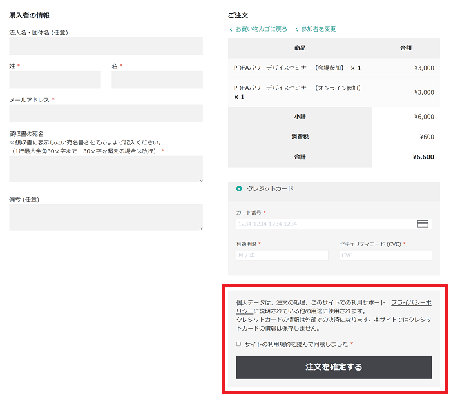Click the メールアドレス label

coord(30,100)
